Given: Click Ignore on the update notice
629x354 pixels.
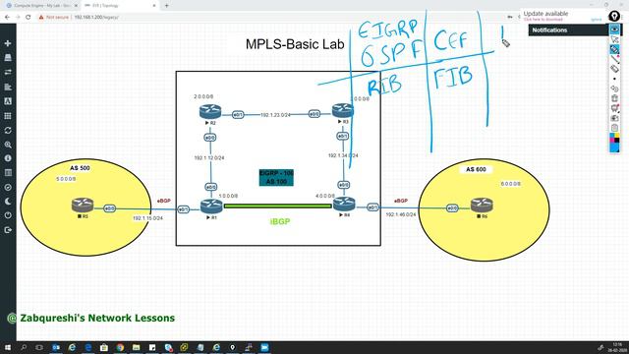Looking at the screenshot, I should pyautogui.click(x=597, y=20).
